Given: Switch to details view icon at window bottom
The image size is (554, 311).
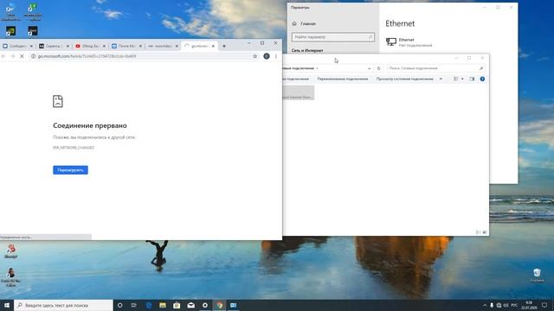Looking at the screenshot, I should coord(478,232).
